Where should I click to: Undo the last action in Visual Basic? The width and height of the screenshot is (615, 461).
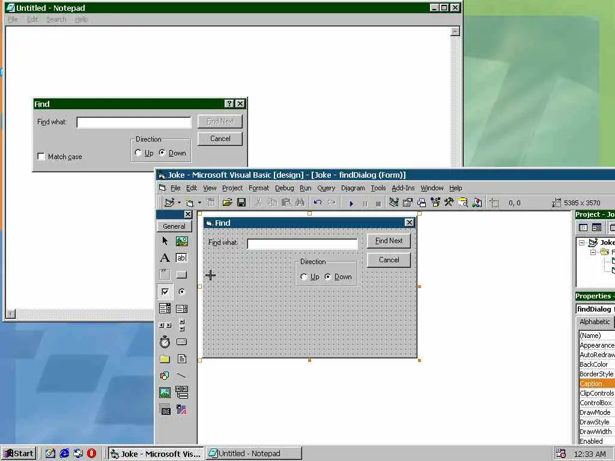coord(317,202)
